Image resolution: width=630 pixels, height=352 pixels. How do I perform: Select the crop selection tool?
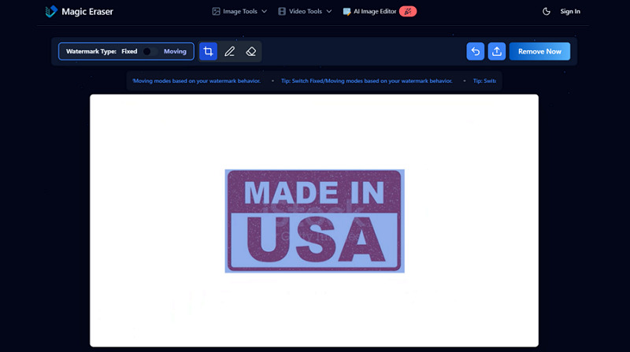tap(209, 51)
